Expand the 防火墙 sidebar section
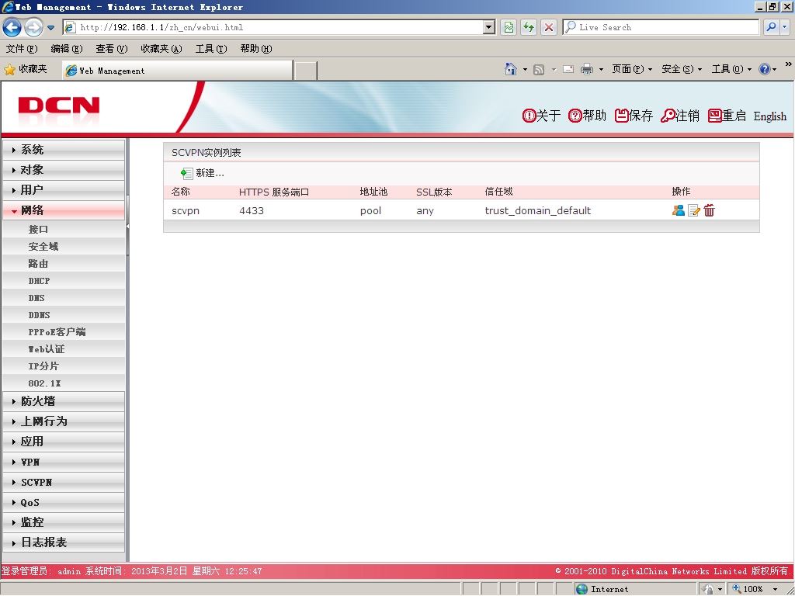The height and width of the screenshot is (596, 795). [64, 401]
